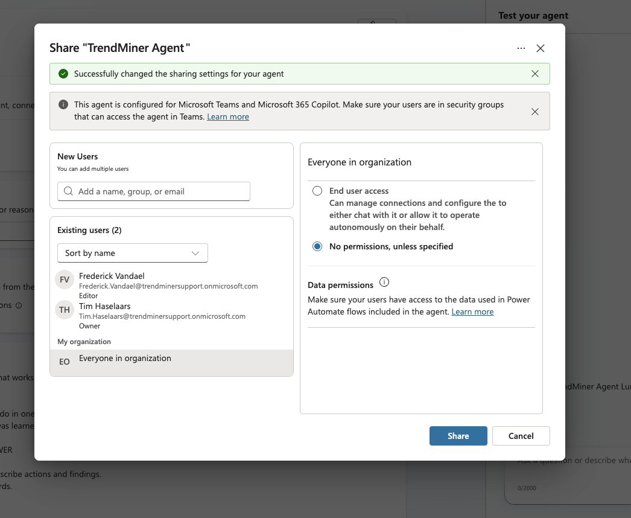Screen dimensions: 631x518
Task: Click Frederick Vandael's email address
Action: click(168, 286)
